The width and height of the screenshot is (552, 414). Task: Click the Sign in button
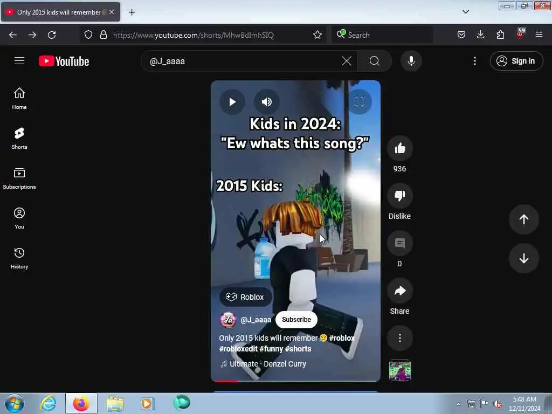click(516, 61)
